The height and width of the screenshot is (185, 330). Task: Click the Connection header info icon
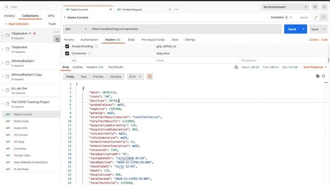click(x=90, y=53)
